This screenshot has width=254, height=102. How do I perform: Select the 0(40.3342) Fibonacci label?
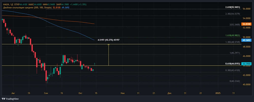pyautogui.click(x=235, y=81)
